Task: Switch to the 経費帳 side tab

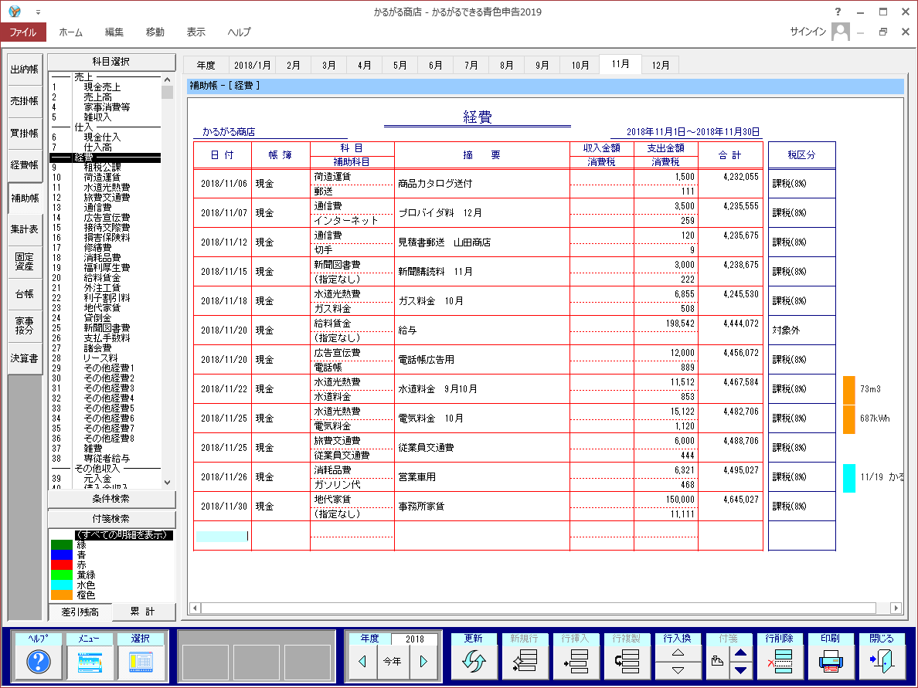Action: coord(25,165)
